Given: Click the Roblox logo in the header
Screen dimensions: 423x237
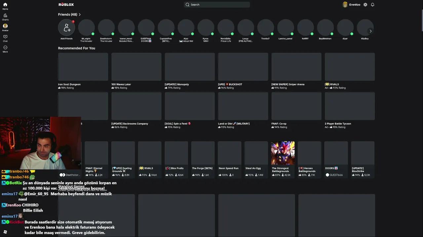Looking at the screenshot, I should click(x=66, y=5).
